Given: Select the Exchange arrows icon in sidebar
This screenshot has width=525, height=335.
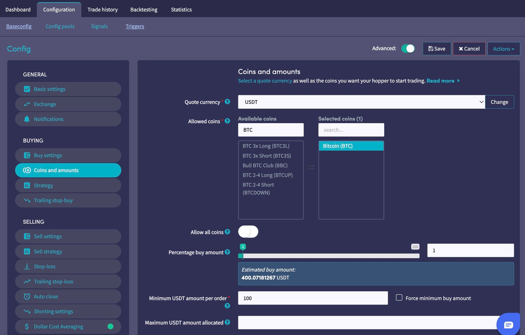Looking at the screenshot, I should [x=27, y=104].
